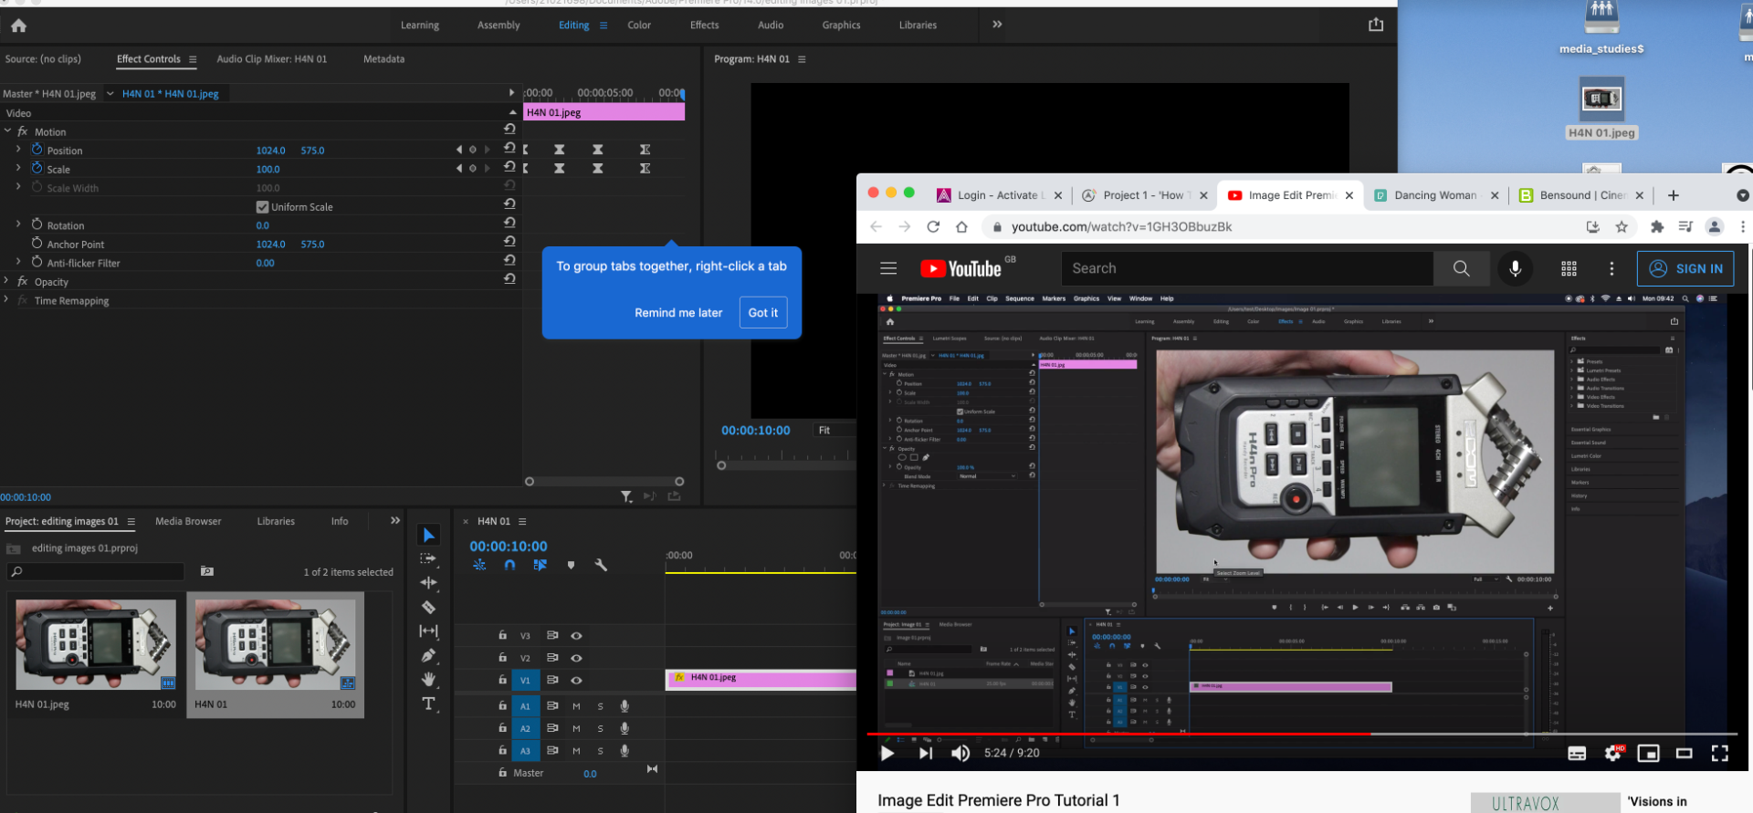Toggle track lock on V2
Screen dimensions: 1753x813
tap(502, 657)
